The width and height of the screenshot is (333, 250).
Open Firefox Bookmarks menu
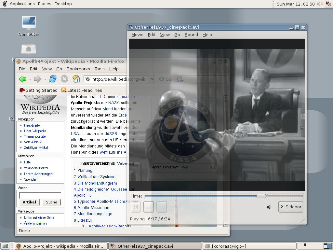click(78, 69)
